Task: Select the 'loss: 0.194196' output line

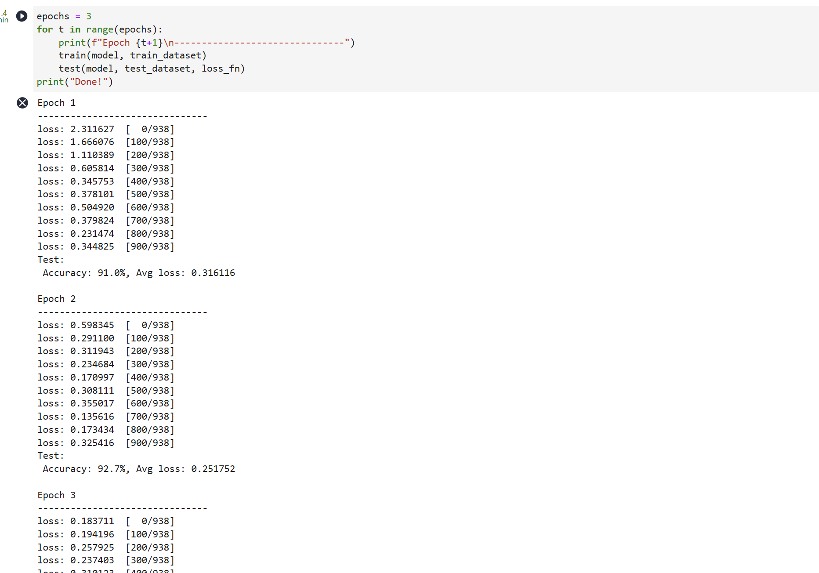Action: tap(106, 534)
